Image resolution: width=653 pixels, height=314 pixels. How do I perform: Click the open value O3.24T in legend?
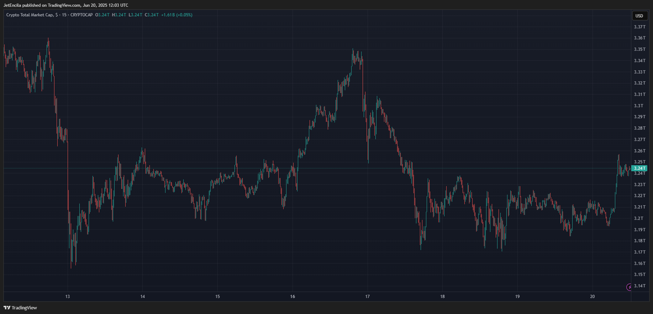point(102,15)
